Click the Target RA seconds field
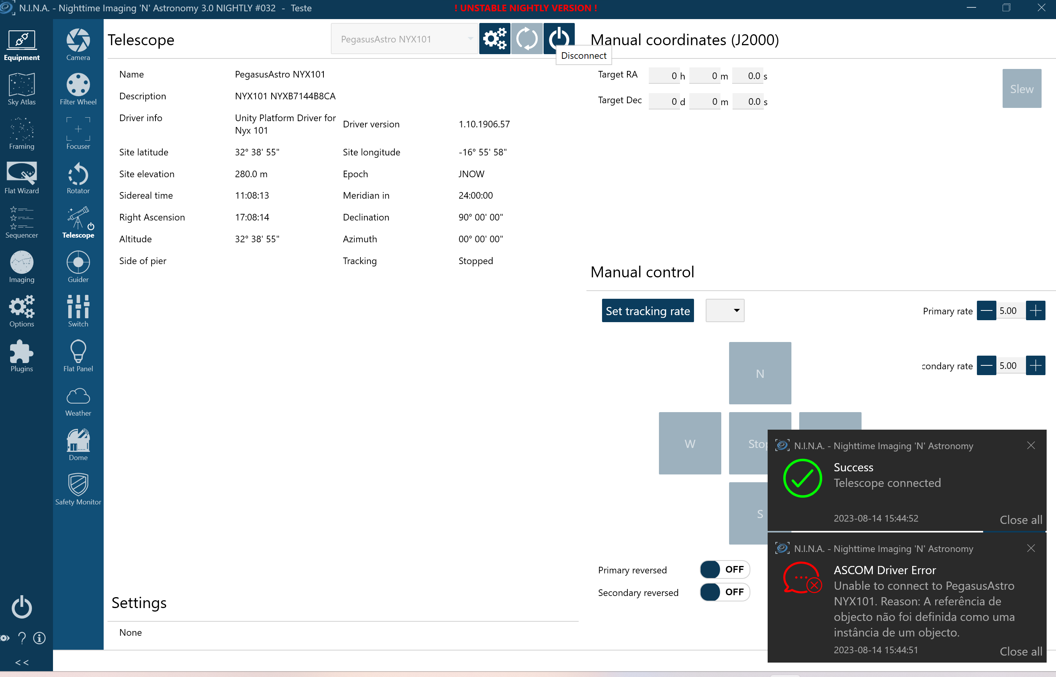Image resolution: width=1056 pixels, height=677 pixels. pyautogui.click(x=747, y=76)
